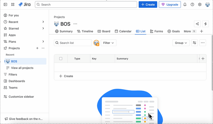Switch to the Forms tab
The height and width of the screenshot is (124, 213).
(x=156, y=31)
